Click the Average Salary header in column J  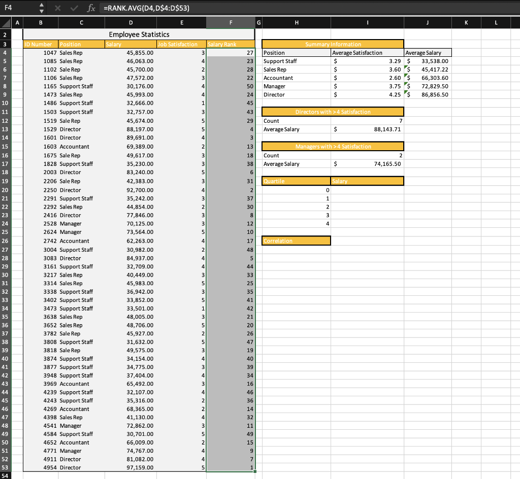click(x=428, y=53)
